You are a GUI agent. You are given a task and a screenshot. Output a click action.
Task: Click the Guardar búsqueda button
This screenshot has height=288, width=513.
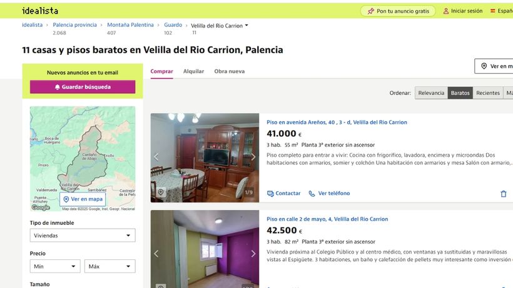click(83, 87)
